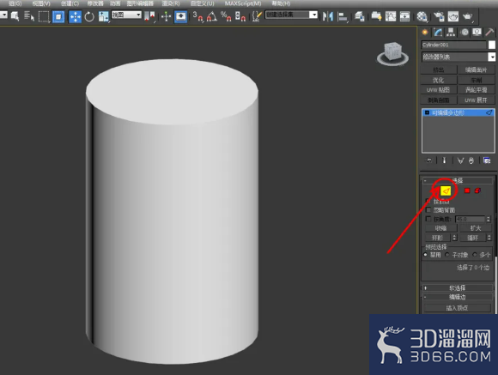Select the Select Object tool

tap(15, 16)
